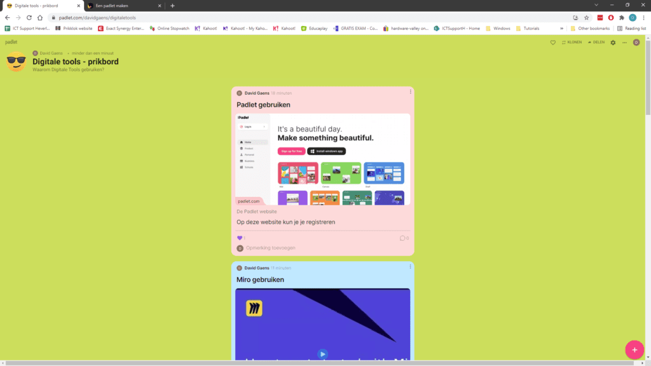Image resolution: width=651 pixels, height=366 pixels.
Task: Go back with the browser back arrow
Action: coord(8,17)
